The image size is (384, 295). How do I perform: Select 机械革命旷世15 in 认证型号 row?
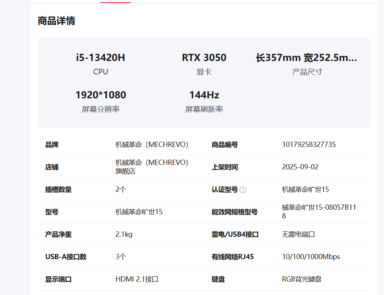tap(305, 190)
